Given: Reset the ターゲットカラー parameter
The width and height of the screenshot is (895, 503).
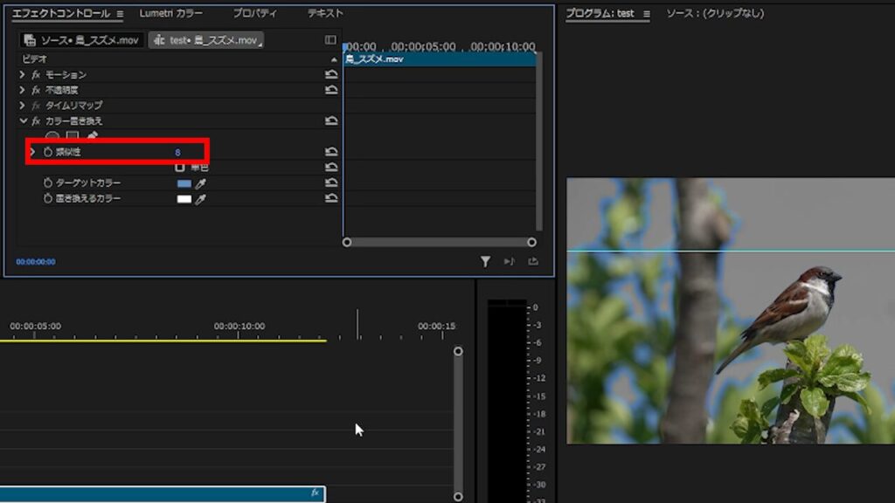Looking at the screenshot, I should coord(331,183).
